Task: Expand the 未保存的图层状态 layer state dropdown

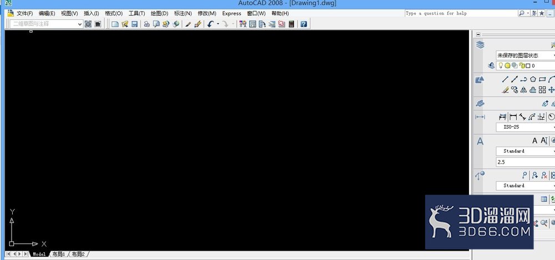Action: pyautogui.click(x=525, y=55)
